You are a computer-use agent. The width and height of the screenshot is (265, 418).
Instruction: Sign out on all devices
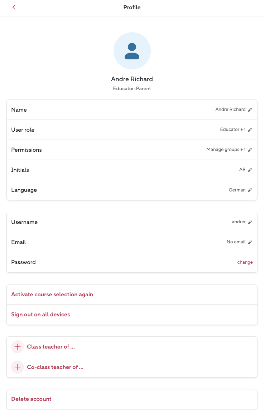point(40,315)
